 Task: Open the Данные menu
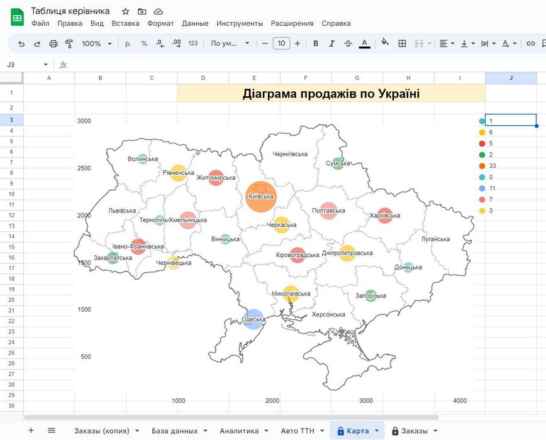click(x=195, y=23)
